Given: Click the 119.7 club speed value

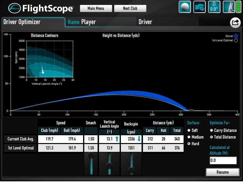Looking at the screenshot, I should click(x=49, y=139).
